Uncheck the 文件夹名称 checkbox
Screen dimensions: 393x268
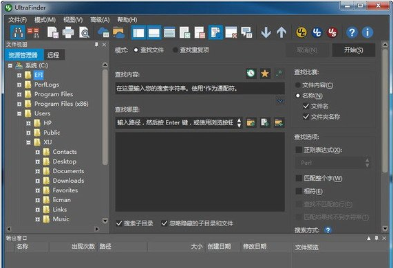[306, 117]
